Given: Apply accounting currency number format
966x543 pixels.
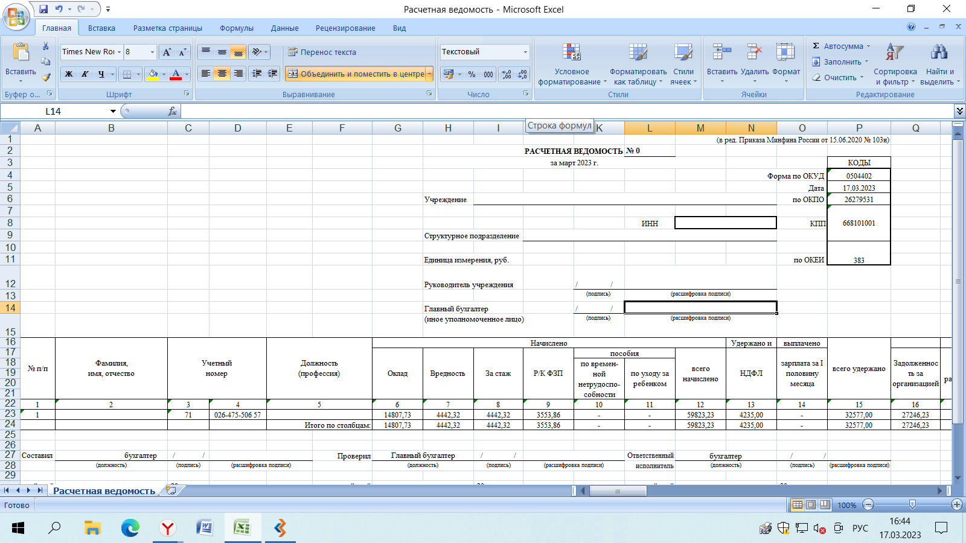Looking at the screenshot, I should tap(448, 74).
